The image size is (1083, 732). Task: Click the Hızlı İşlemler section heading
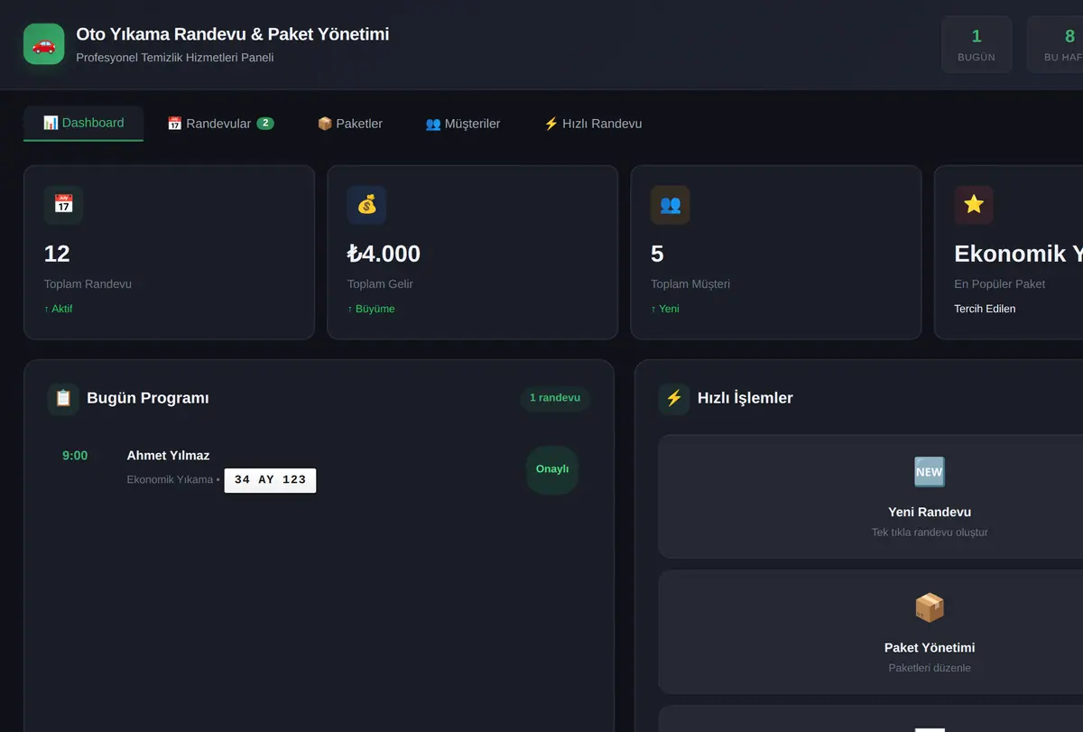[745, 398]
